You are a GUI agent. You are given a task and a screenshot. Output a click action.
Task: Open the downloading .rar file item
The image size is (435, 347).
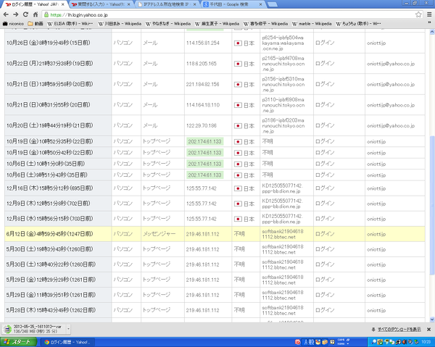[34, 329]
